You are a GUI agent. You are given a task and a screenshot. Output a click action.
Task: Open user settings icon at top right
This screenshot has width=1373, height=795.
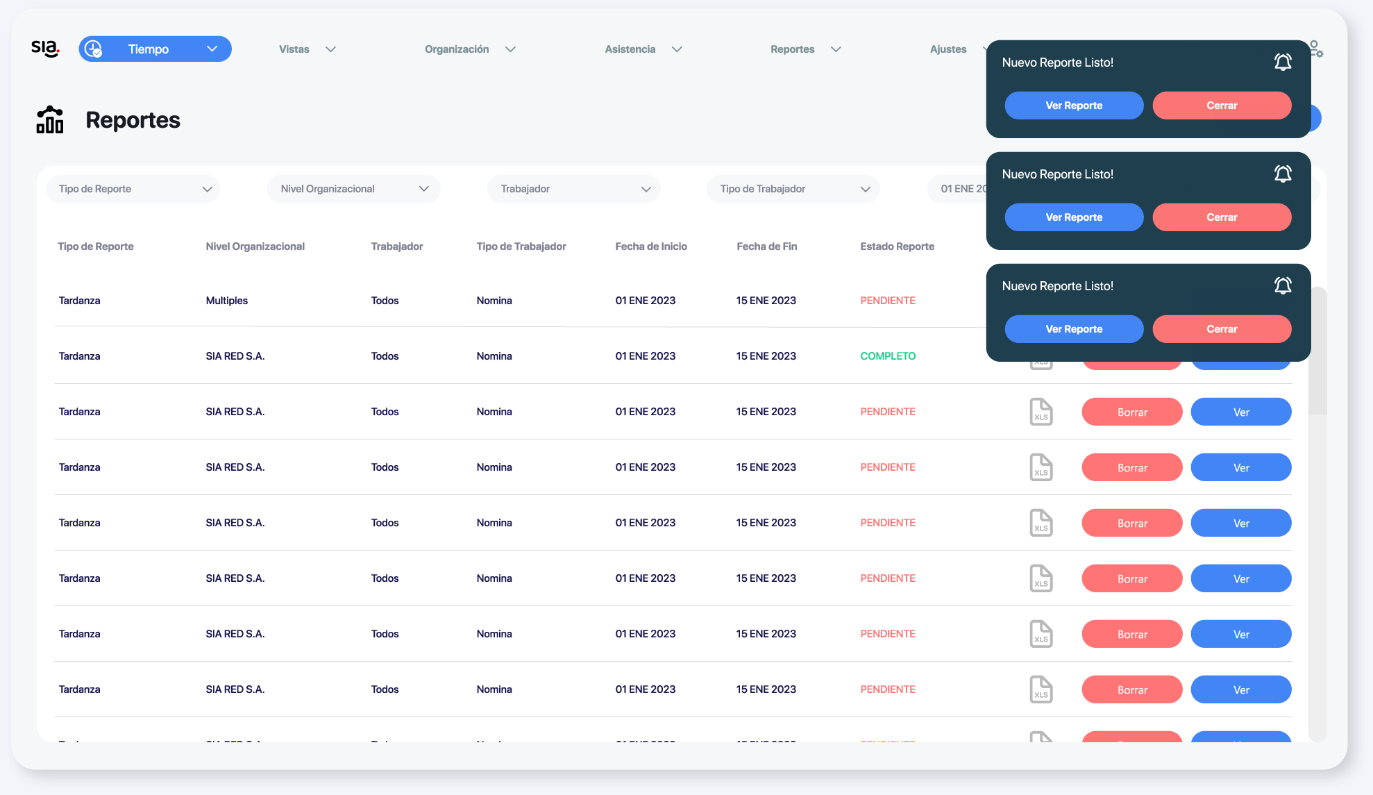pos(1316,49)
